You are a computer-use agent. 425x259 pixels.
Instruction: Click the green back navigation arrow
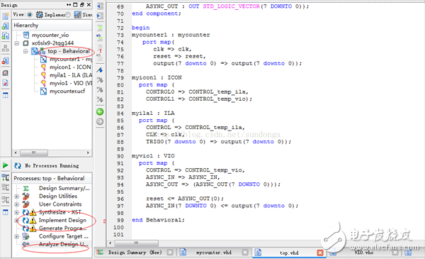tap(100, 111)
